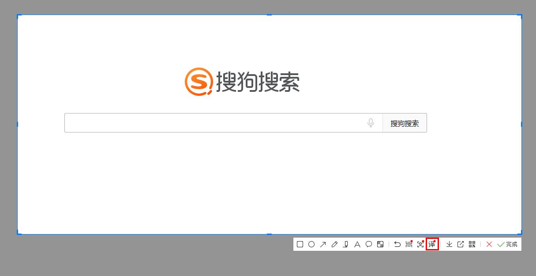Click the microphone voice search icon
Viewport: 536px width, 276px height.
[371, 123]
